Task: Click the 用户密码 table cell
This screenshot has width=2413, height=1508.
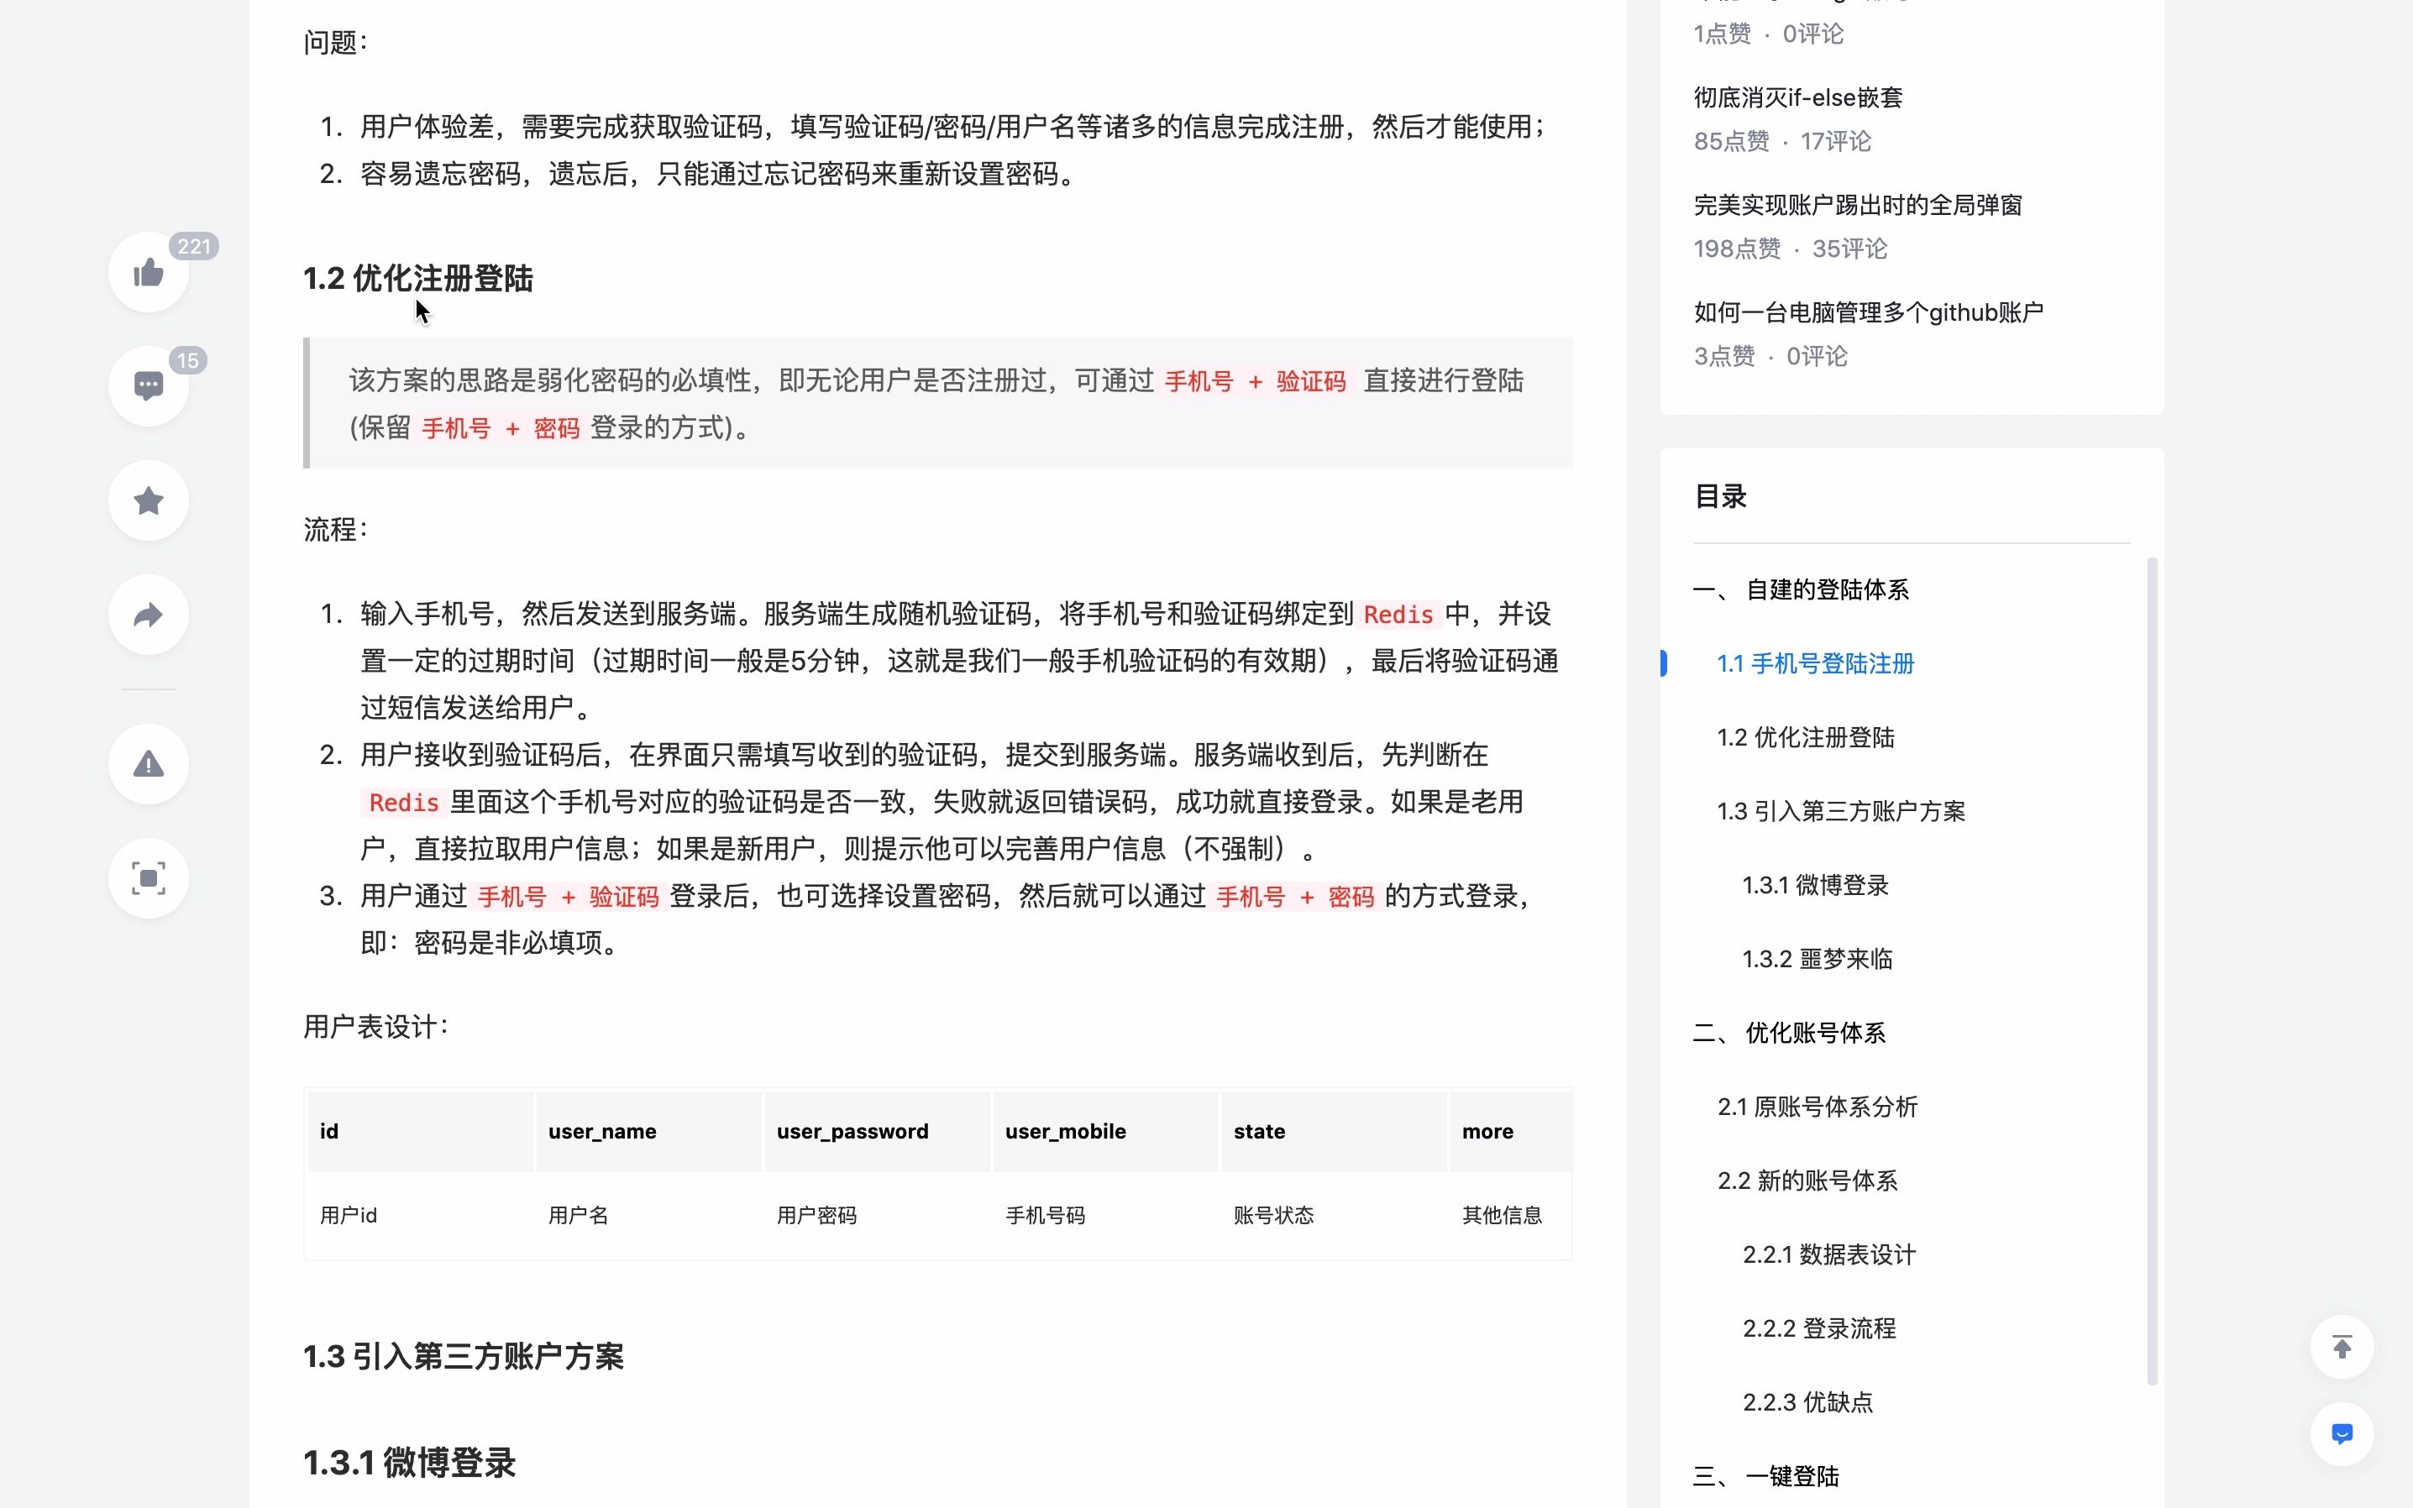Action: [x=817, y=1215]
